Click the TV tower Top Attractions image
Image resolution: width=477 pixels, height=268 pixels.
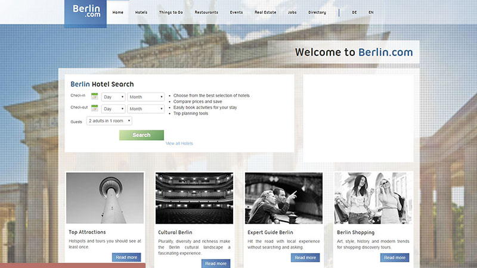(x=105, y=198)
